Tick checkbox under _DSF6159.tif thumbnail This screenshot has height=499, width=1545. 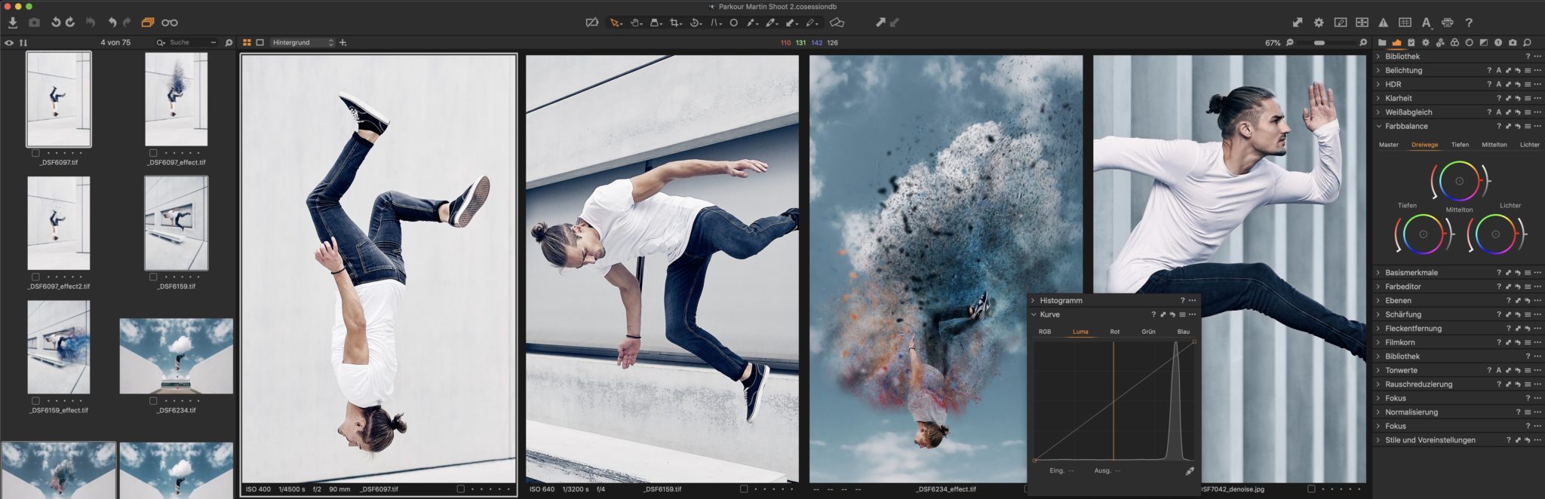(153, 277)
